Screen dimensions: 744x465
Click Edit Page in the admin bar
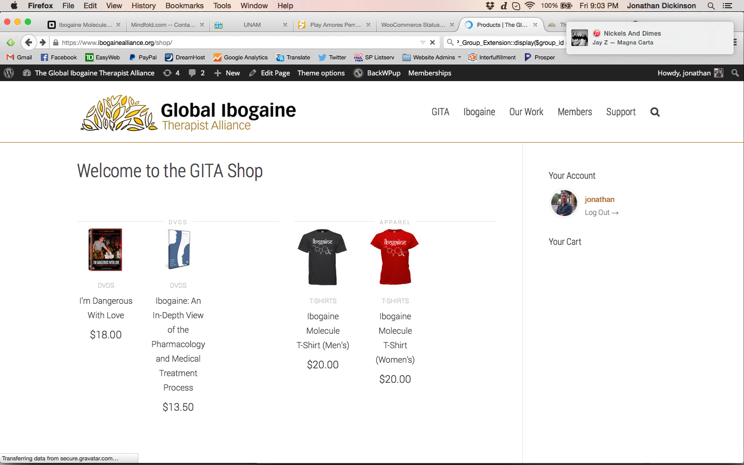[270, 73]
